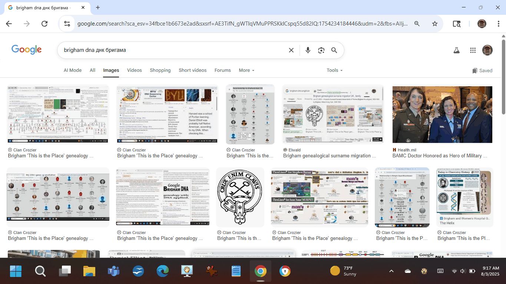Screen dimensions: 506x284
Task: Open Search Labs flask icon
Action: click(457, 50)
